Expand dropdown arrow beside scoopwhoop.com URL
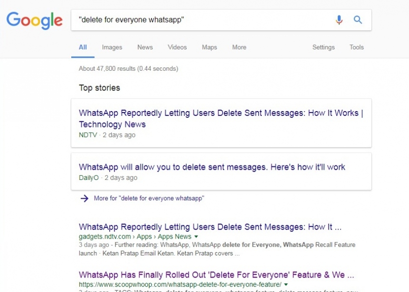This screenshot has width=409, height=292. [x=286, y=284]
